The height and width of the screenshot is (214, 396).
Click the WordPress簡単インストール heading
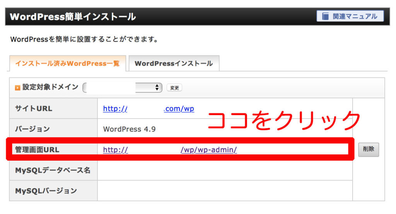[73, 17]
